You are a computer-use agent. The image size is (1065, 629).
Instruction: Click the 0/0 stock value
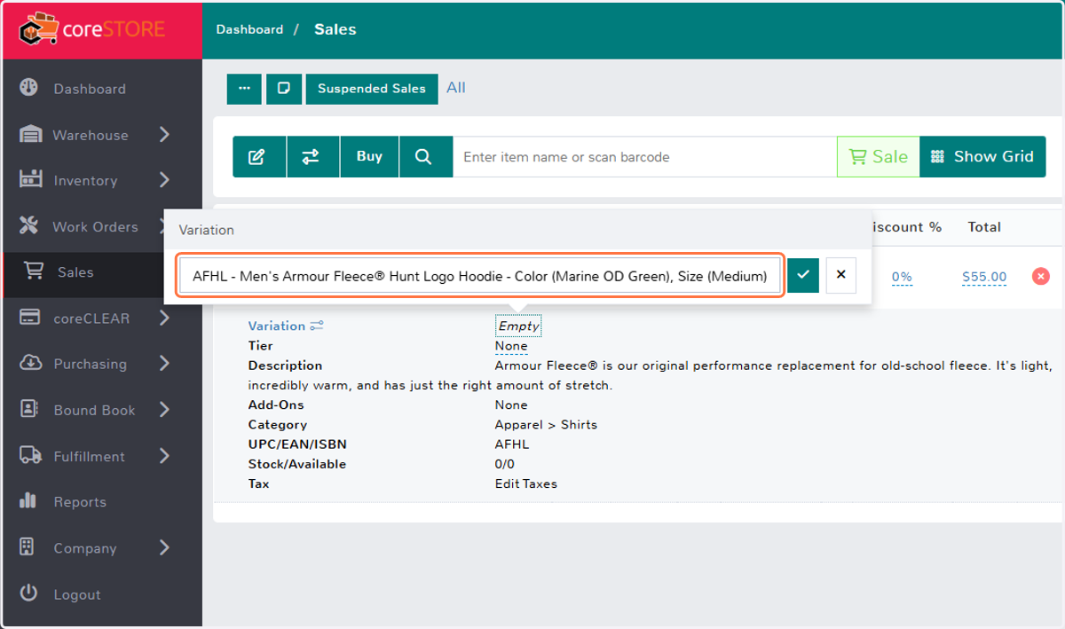pyautogui.click(x=505, y=464)
